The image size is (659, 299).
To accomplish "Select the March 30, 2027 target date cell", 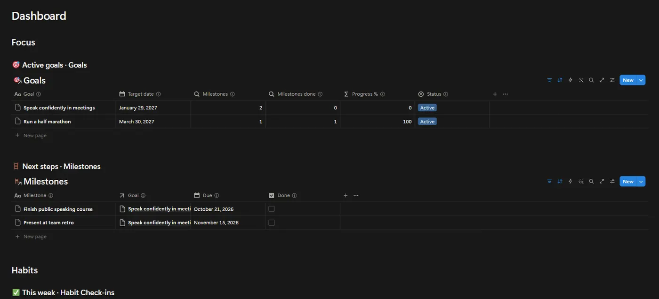I will tap(153, 122).
